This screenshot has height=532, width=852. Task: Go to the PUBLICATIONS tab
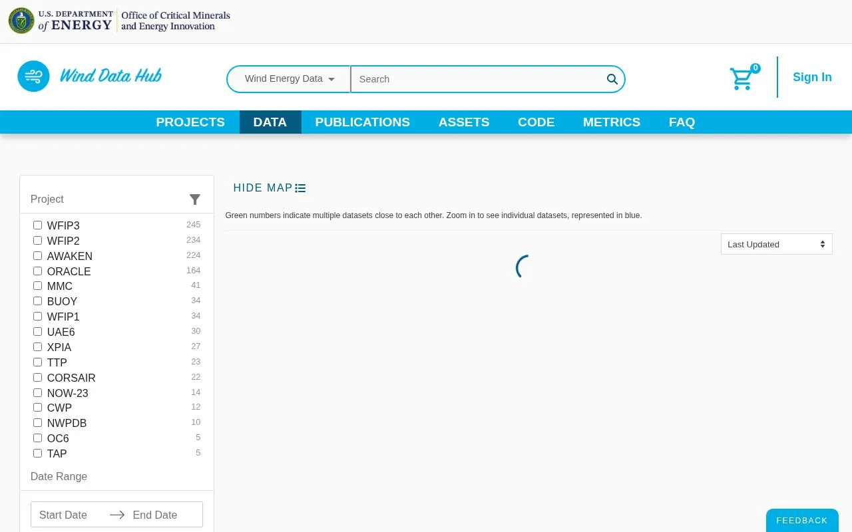tap(363, 122)
